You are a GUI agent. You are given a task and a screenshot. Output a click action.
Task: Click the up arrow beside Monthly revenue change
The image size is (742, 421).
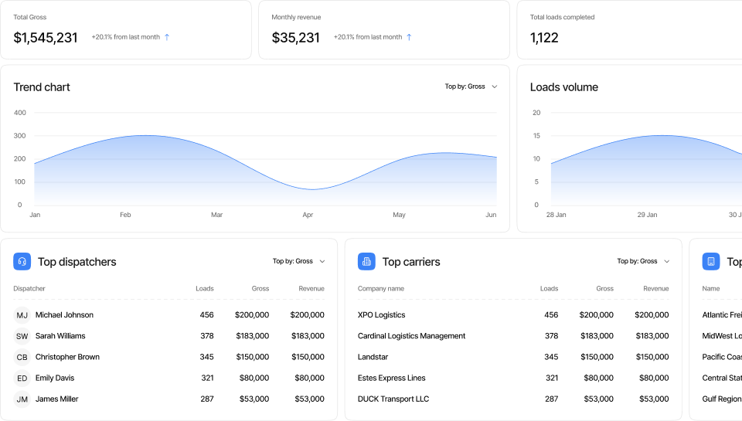click(409, 37)
